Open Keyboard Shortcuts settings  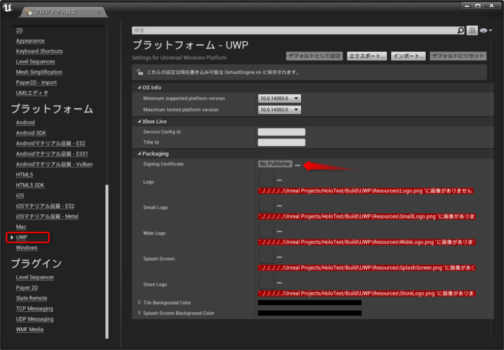[39, 51]
